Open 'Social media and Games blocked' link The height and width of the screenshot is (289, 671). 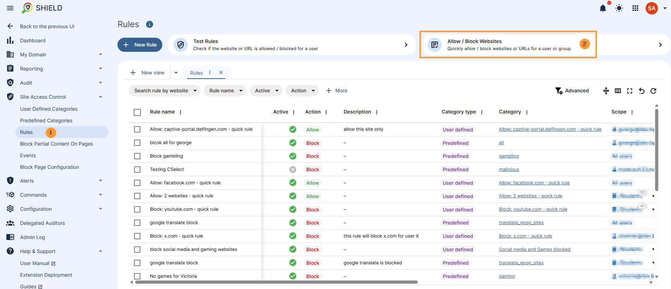(x=534, y=250)
